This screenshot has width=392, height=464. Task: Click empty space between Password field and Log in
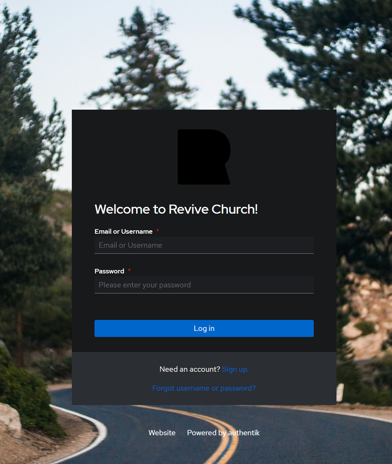point(204,306)
